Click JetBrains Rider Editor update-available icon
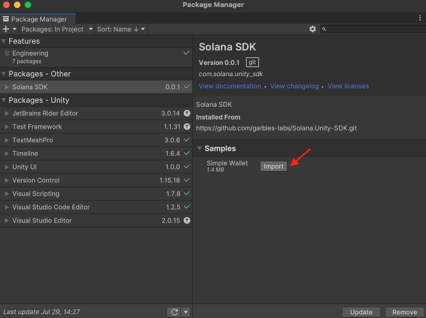The height and width of the screenshot is (318, 426). point(187,113)
